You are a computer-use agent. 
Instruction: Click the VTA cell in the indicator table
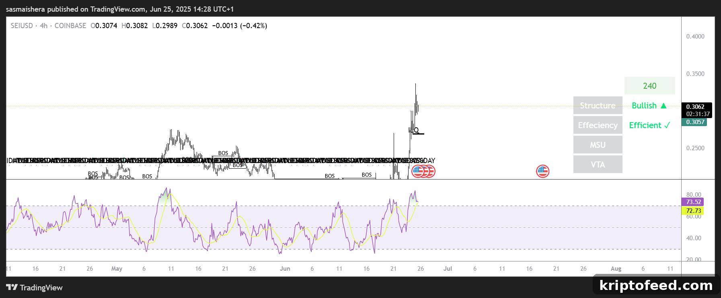pyautogui.click(x=598, y=165)
